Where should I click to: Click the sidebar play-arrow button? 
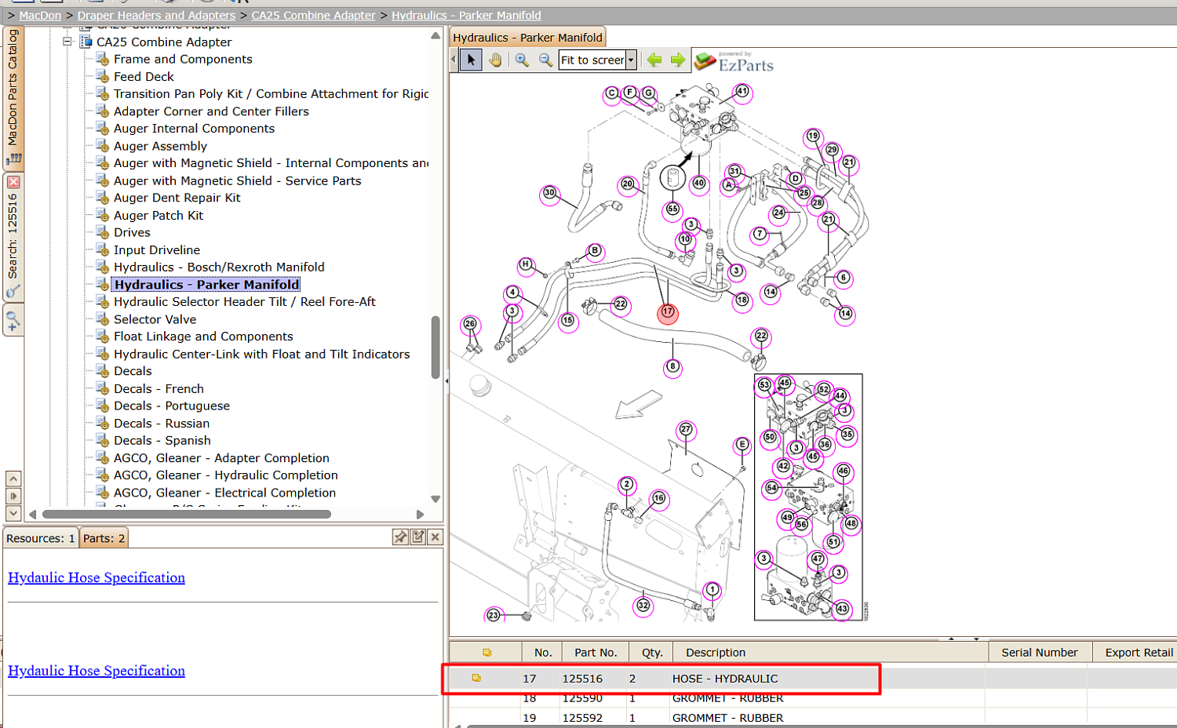[13, 496]
